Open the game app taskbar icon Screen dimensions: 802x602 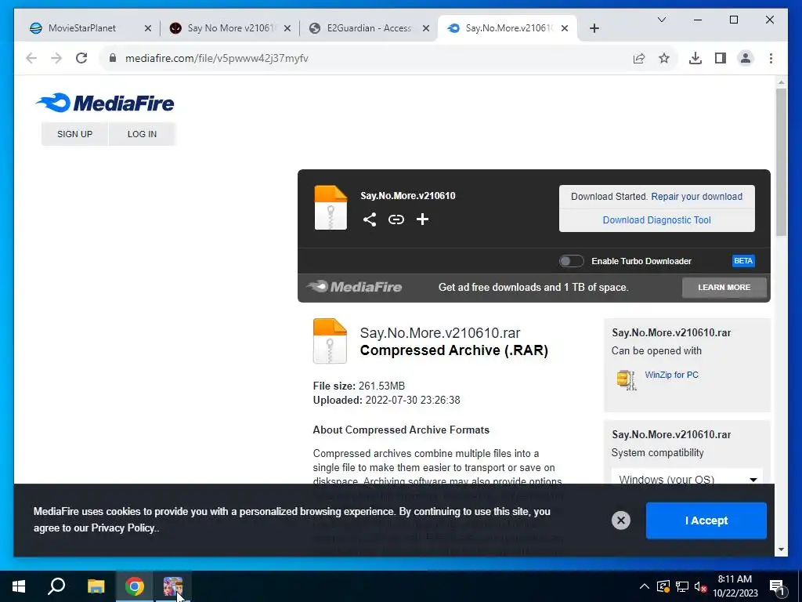(173, 586)
